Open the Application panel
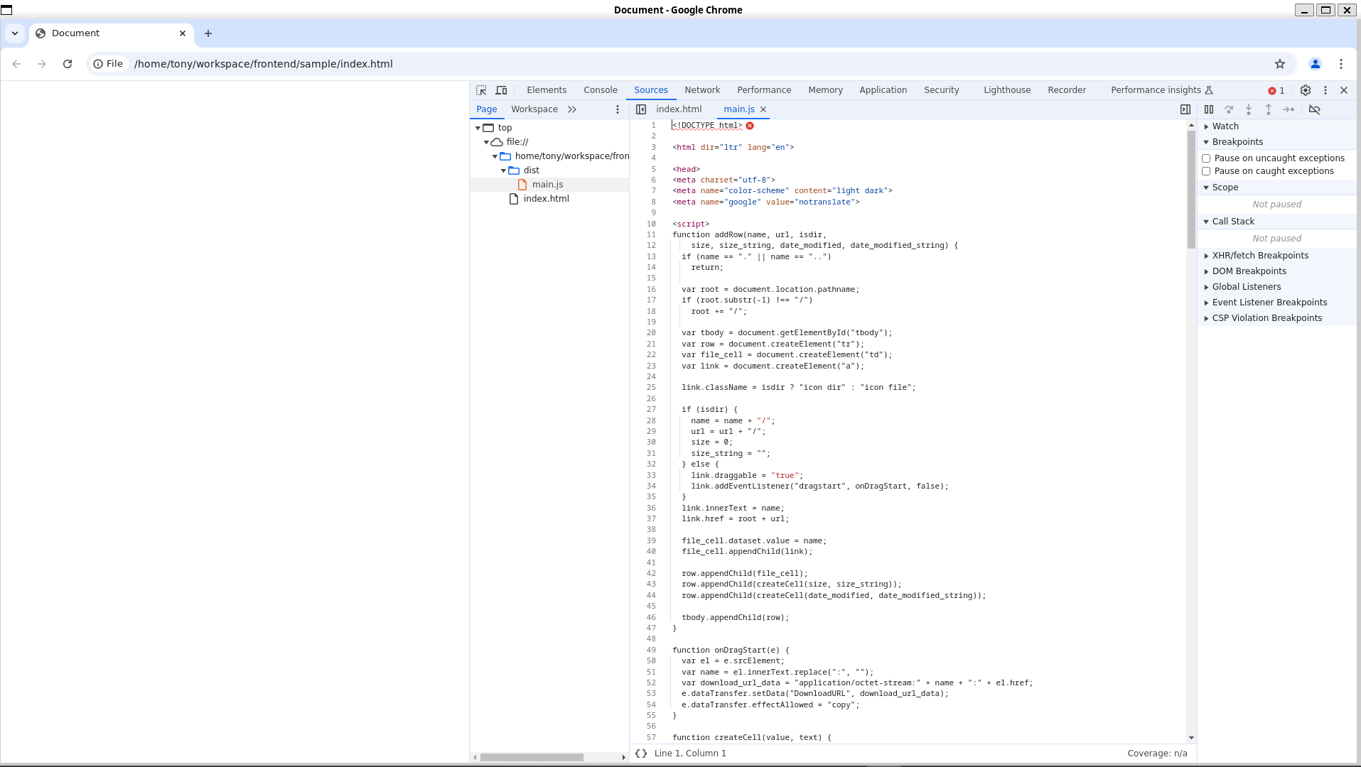 pos(883,90)
